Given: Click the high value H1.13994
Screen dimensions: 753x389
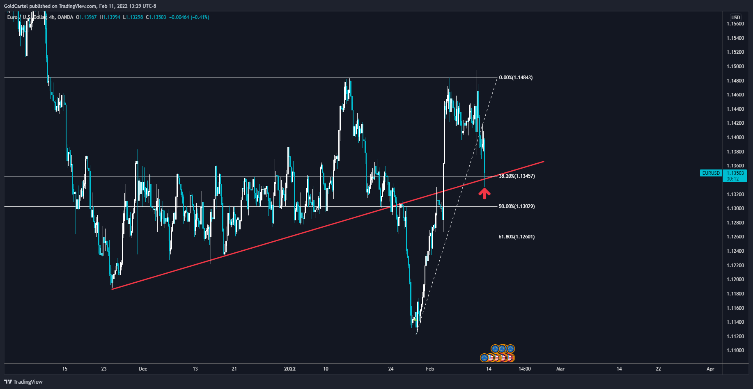Looking at the screenshot, I should click(x=110, y=17).
